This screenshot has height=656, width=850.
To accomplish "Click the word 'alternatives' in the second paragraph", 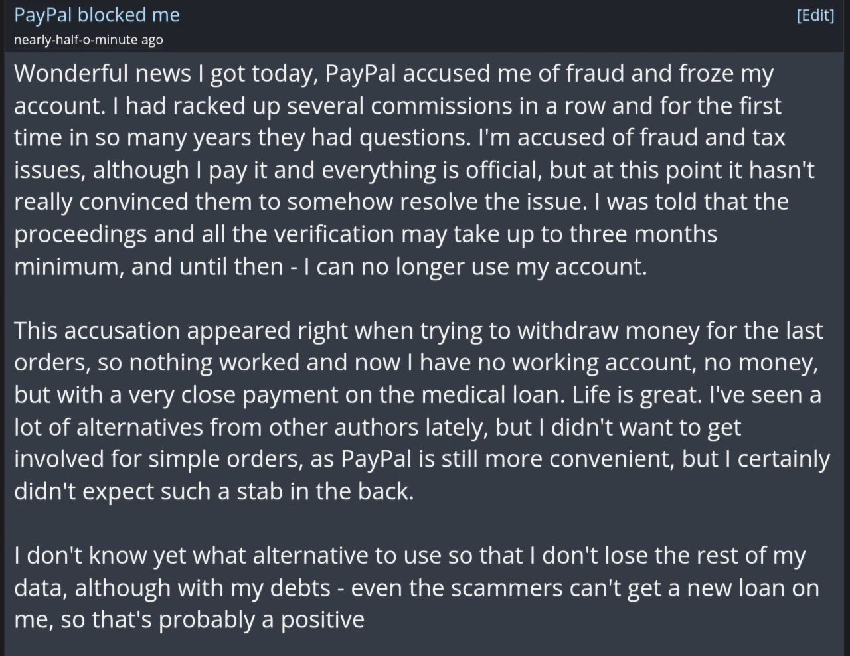I will pyautogui.click(x=140, y=427).
